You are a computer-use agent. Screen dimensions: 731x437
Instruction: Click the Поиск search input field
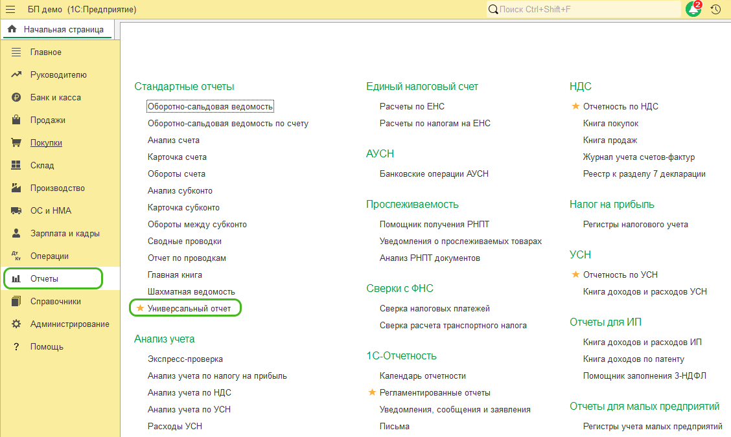click(589, 9)
